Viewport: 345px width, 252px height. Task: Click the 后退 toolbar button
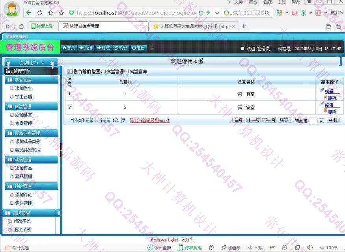click(86, 48)
